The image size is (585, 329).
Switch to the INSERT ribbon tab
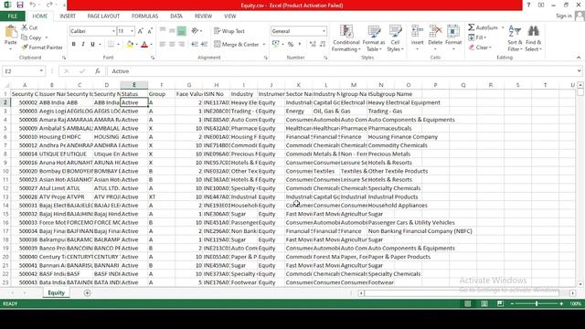[x=68, y=16]
